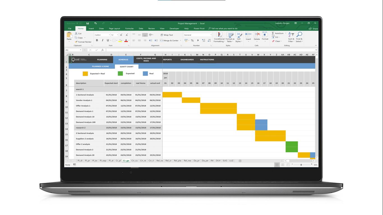Screen dimensions: 383x215
Task: Apply Conditional Formatting
Action: tap(219, 38)
